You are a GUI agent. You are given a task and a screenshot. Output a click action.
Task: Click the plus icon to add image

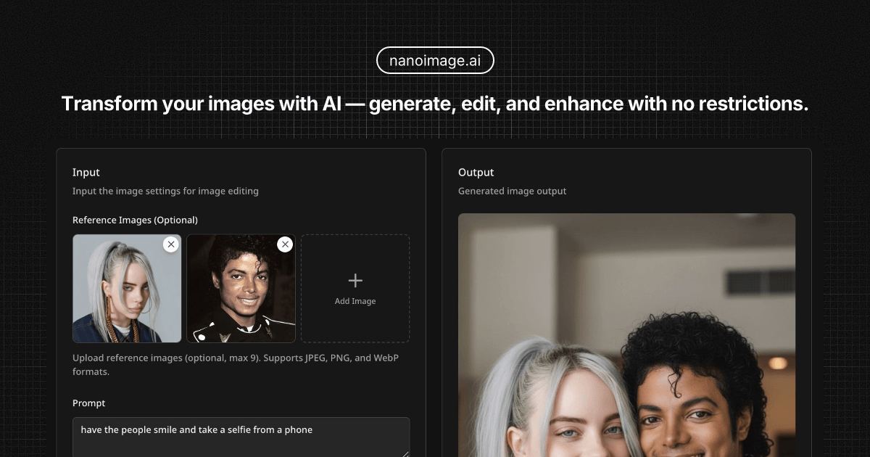[355, 281]
